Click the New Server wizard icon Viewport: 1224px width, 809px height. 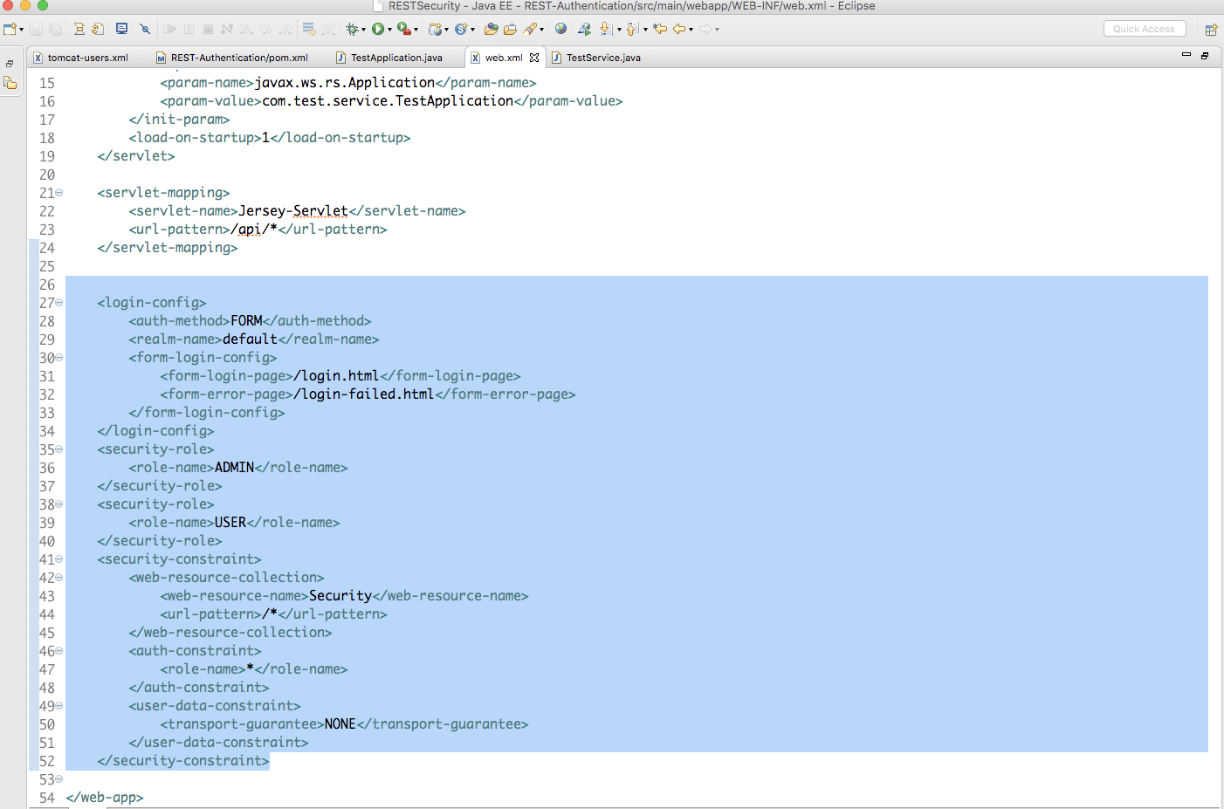pyautogui.click(x=435, y=29)
